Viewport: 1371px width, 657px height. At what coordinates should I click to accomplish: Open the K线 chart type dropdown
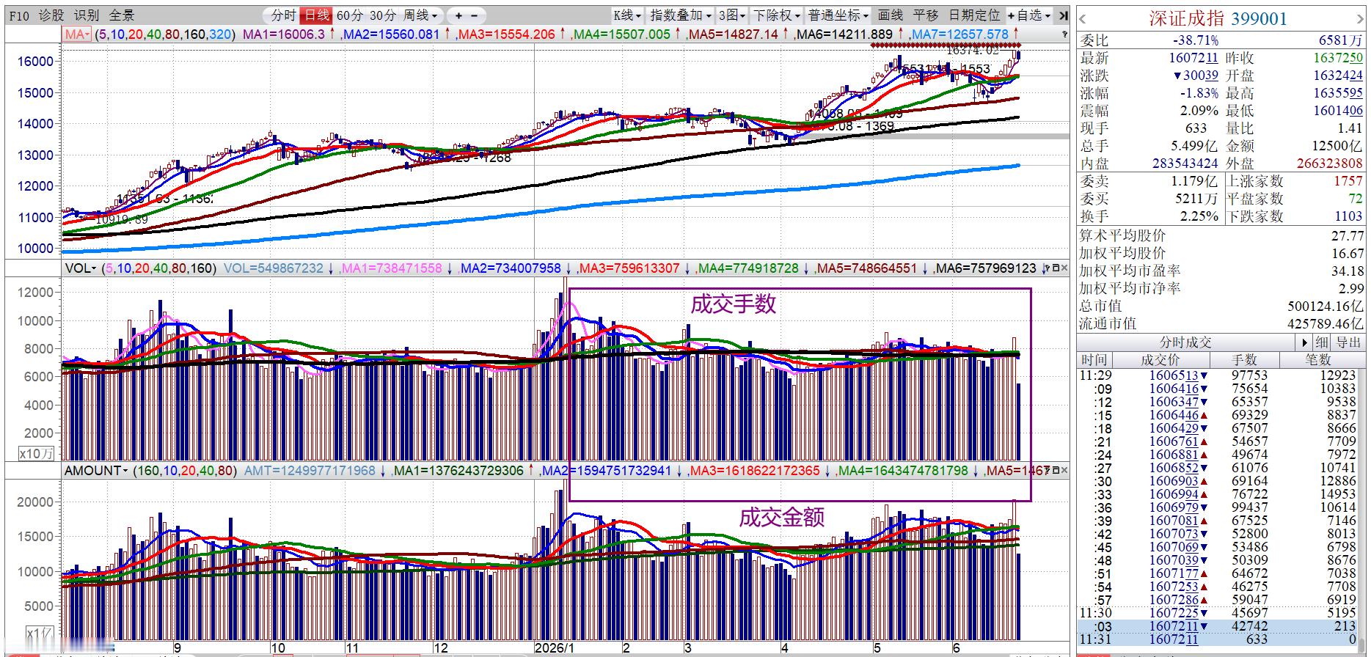[x=627, y=15]
